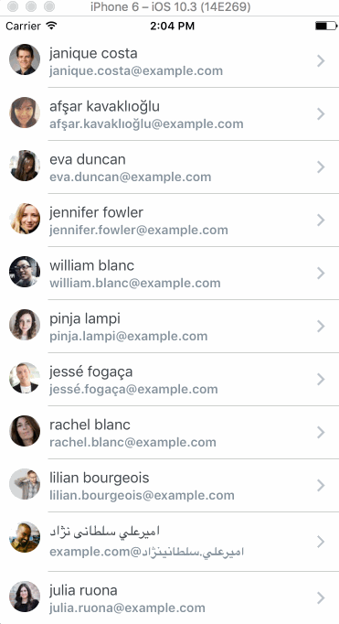Tap chevron on jessé fogaça row

(x=321, y=380)
